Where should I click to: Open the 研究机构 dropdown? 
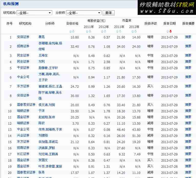tap(34, 13)
